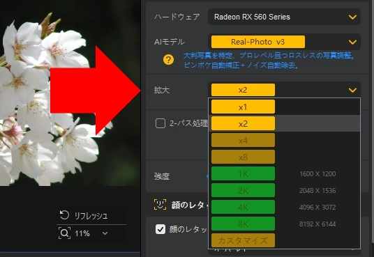The width and height of the screenshot is (374, 257).
Task: Select the Real-Photo v3 model chip
Action: tap(258, 42)
